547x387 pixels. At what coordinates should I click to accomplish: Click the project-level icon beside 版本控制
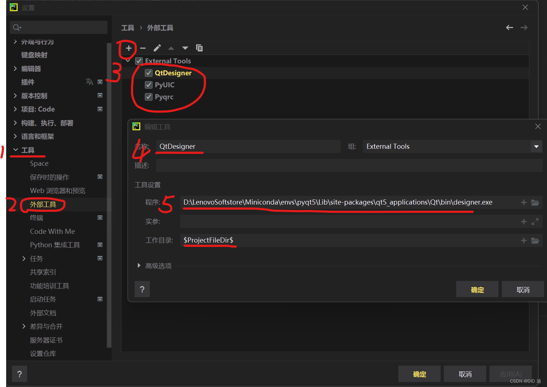(100, 96)
